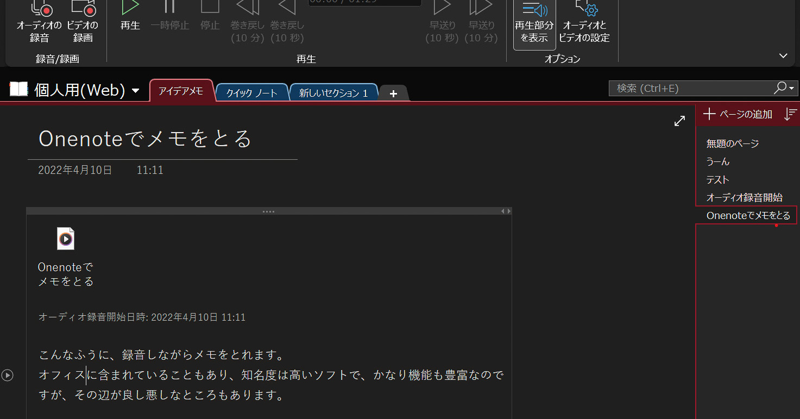The width and height of the screenshot is (800, 419).
Task: Click text line こんなふうに、録音しながらメモをとれます。
Action: point(161,355)
